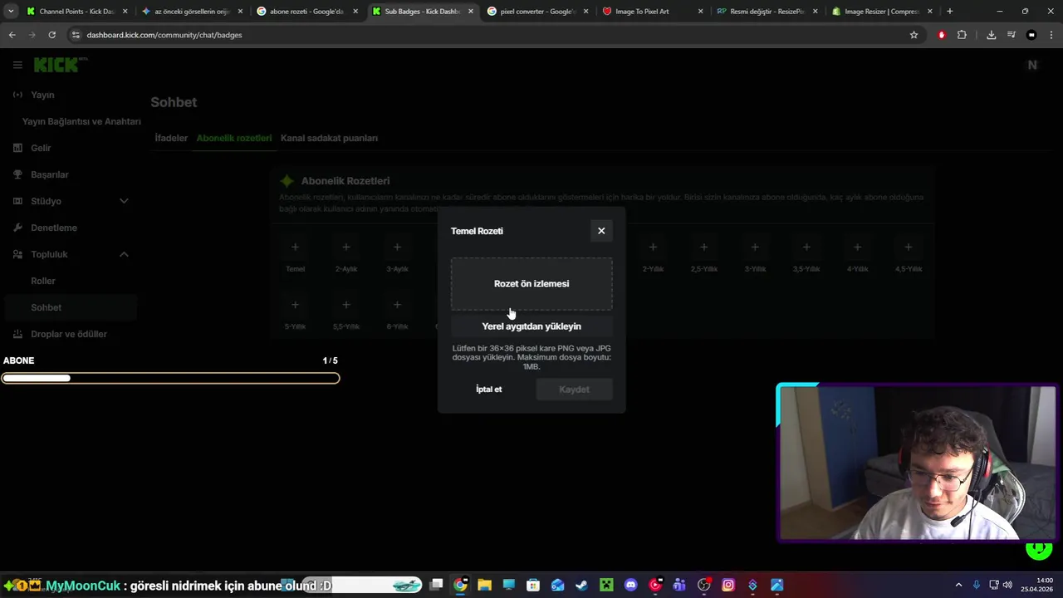Click the Kaydet save button
The image size is (1063, 598).
pos(574,390)
